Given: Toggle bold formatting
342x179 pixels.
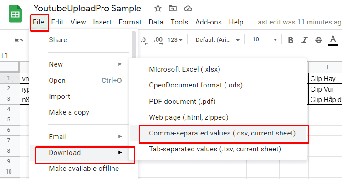Looking at the screenshot, I should pos(291,40).
